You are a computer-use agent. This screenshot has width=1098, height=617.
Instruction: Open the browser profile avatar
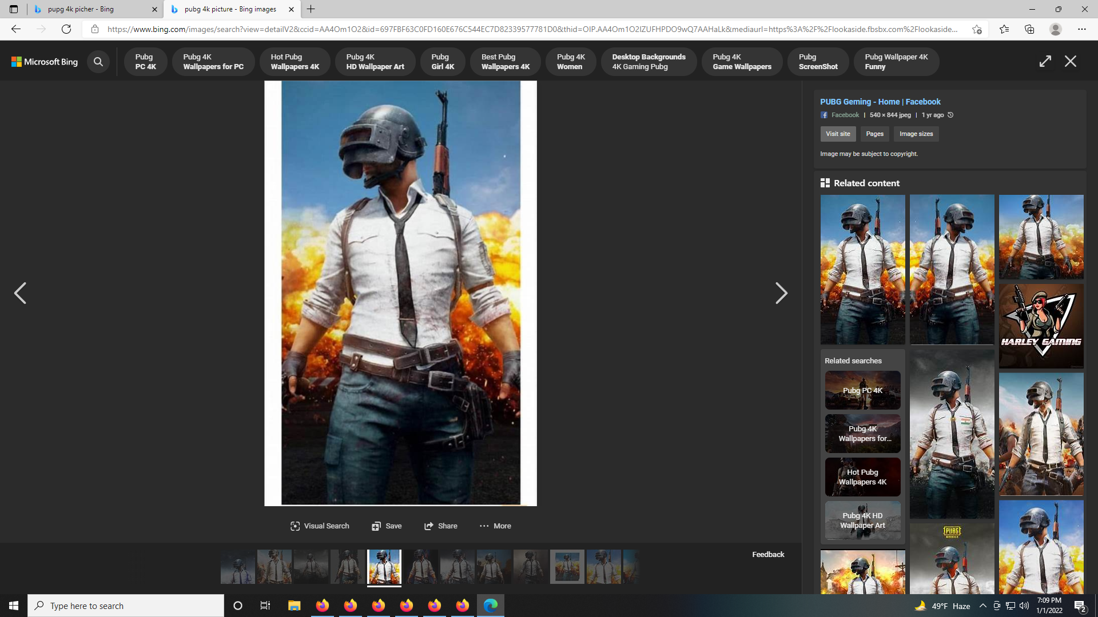(x=1056, y=29)
